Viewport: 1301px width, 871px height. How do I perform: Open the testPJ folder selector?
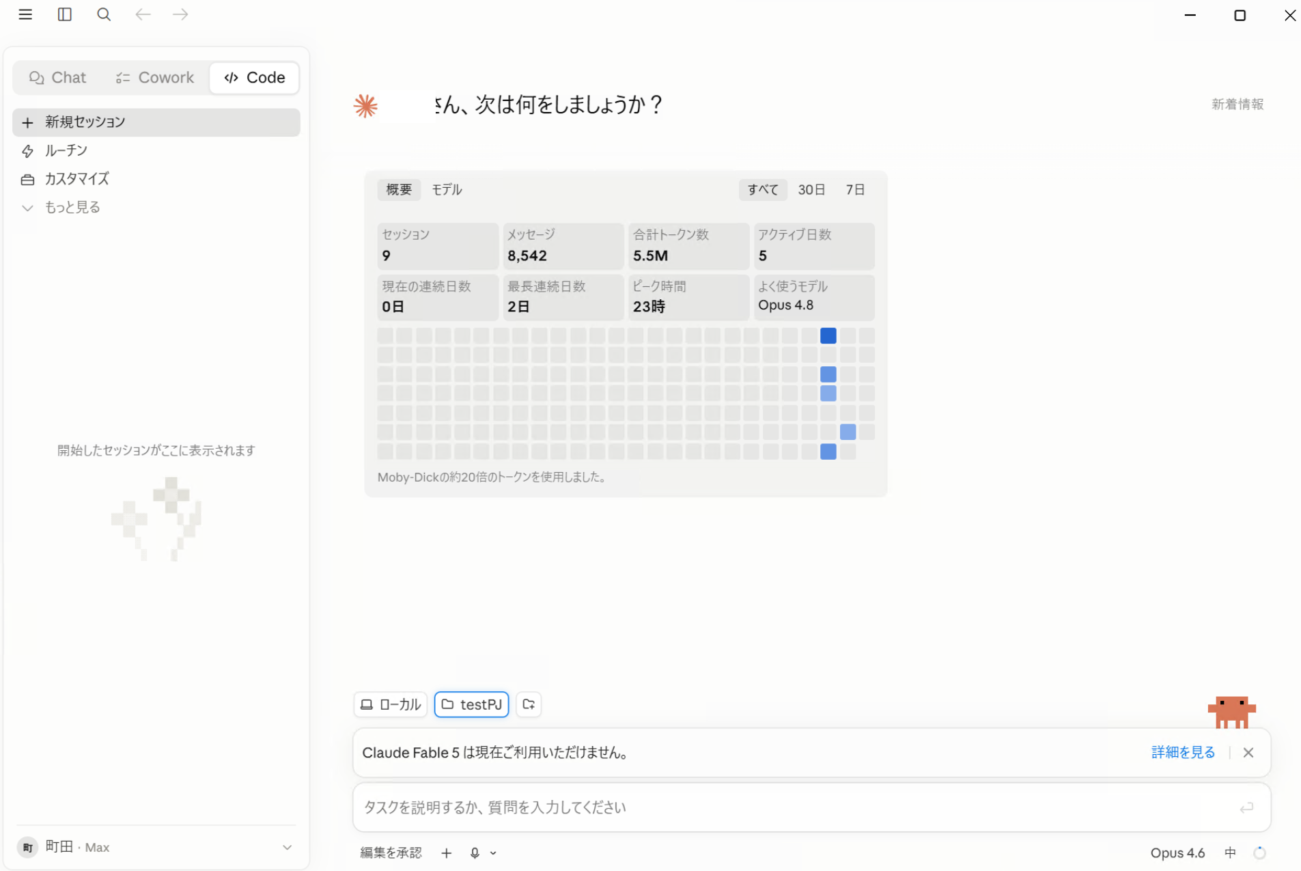pyautogui.click(x=472, y=704)
